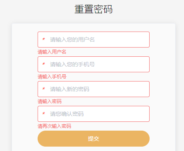Click the confirm password placeholder text

(x=67, y=114)
